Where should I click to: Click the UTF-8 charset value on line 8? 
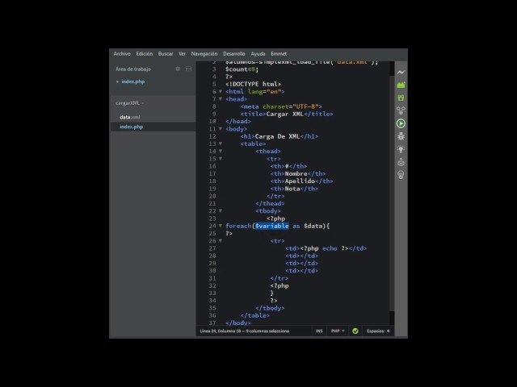point(305,106)
